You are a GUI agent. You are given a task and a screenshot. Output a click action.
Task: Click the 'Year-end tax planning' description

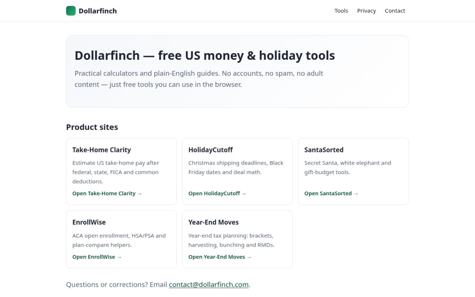click(232, 240)
